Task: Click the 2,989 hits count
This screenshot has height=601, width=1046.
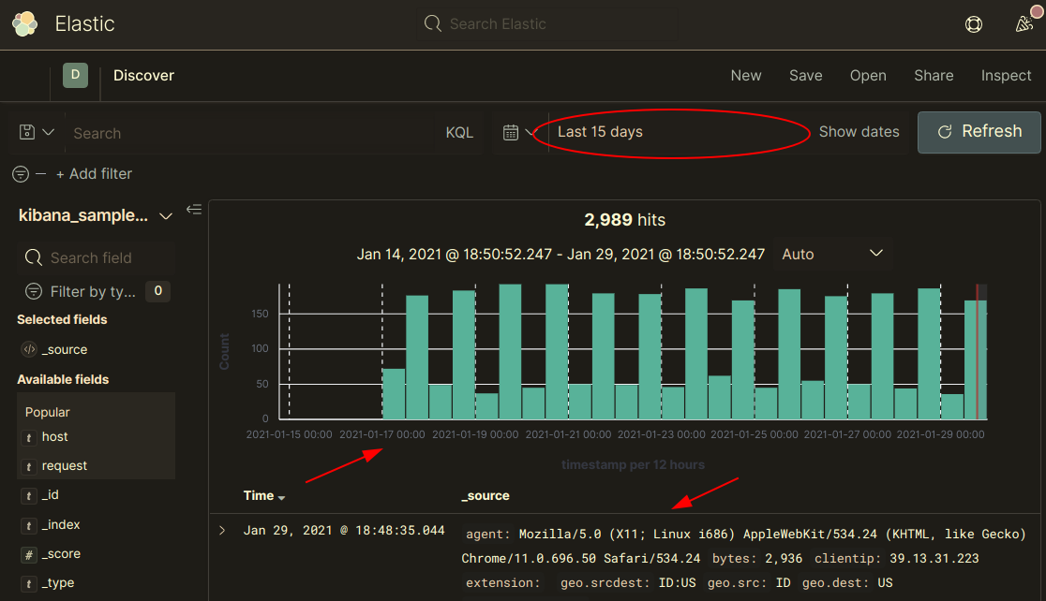Action: click(625, 220)
